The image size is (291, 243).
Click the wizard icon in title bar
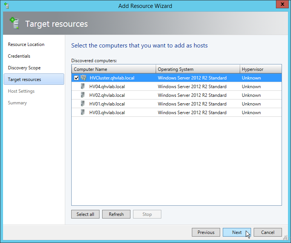coord(6,6)
